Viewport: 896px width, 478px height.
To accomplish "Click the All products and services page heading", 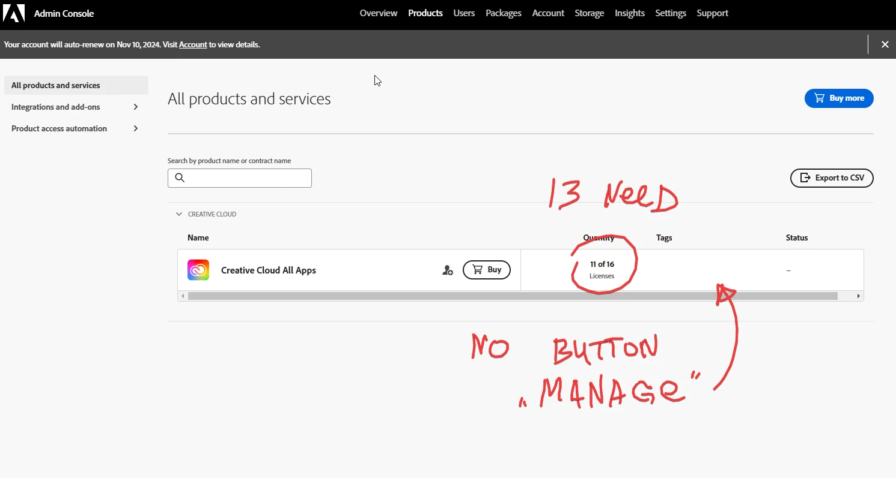I will pyautogui.click(x=249, y=99).
